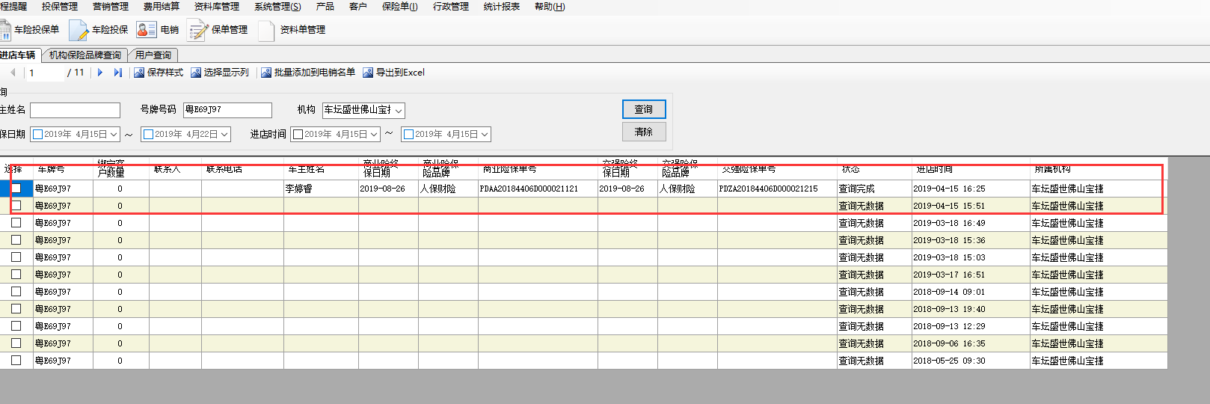
Task: Open 资料单管理 blank page icon
Action: click(266, 30)
